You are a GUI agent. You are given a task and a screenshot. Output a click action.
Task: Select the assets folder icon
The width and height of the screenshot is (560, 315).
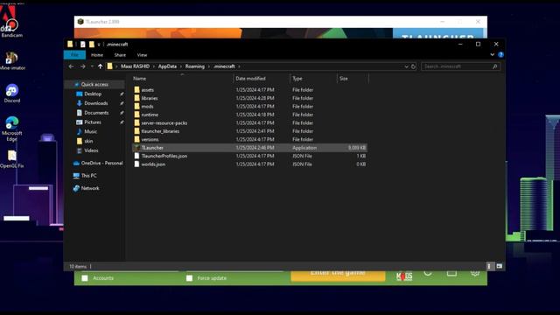click(x=136, y=89)
